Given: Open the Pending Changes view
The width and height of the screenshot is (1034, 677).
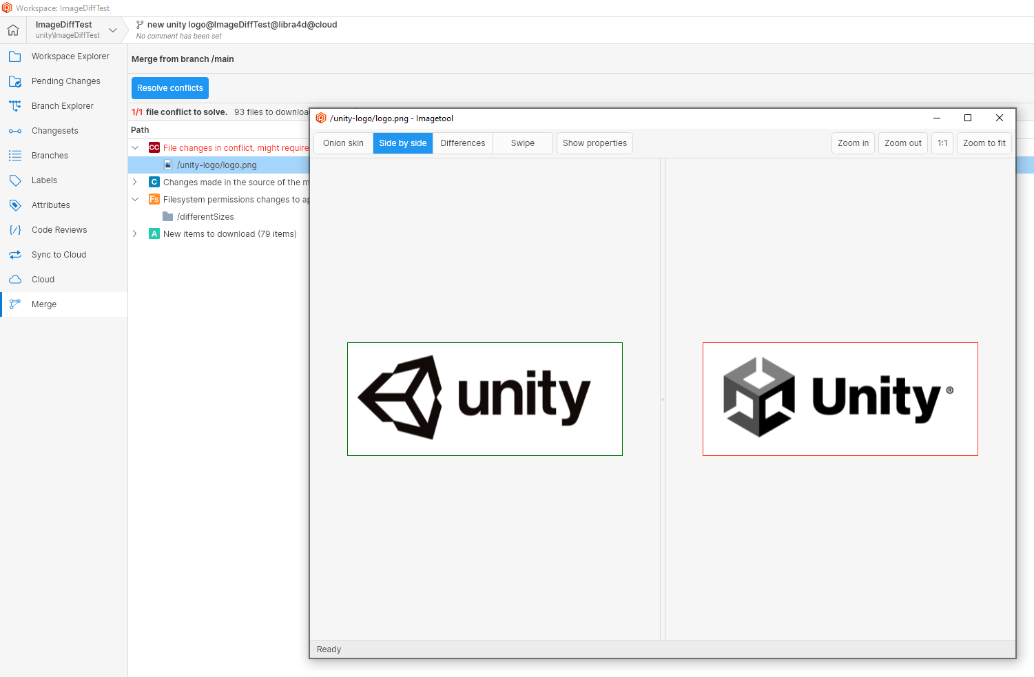Looking at the screenshot, I should (64, 81).
